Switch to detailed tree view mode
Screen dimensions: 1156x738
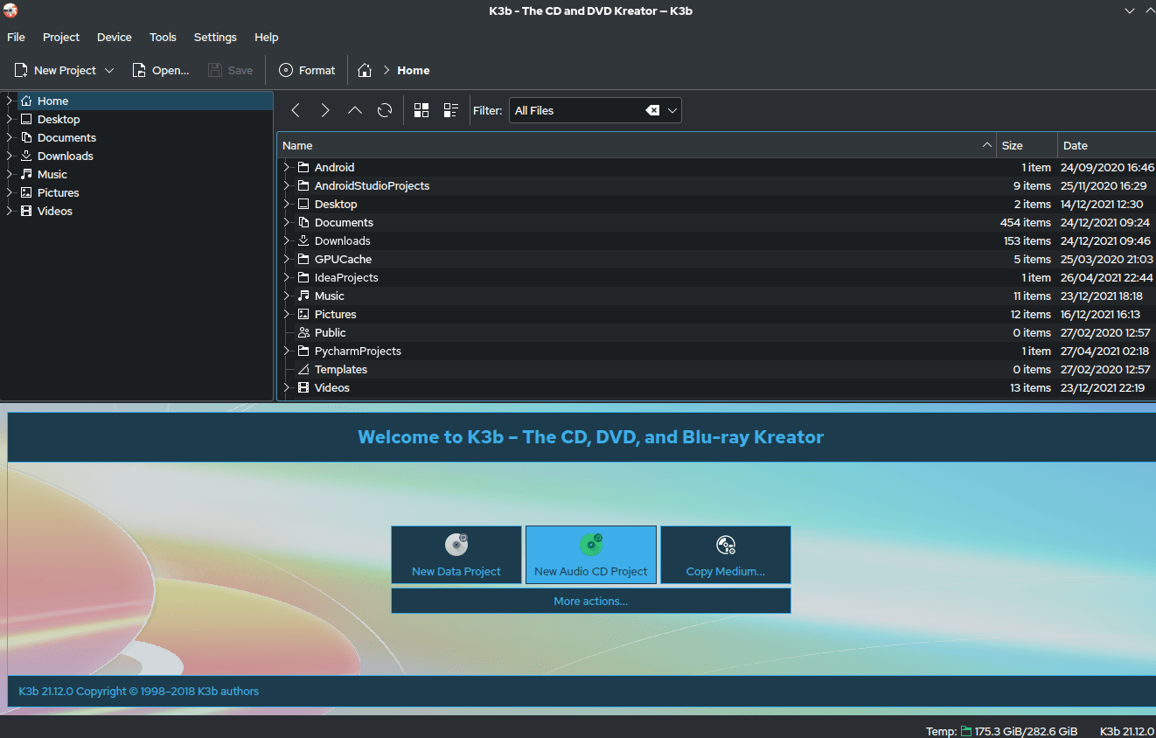[x=451, y=110]
